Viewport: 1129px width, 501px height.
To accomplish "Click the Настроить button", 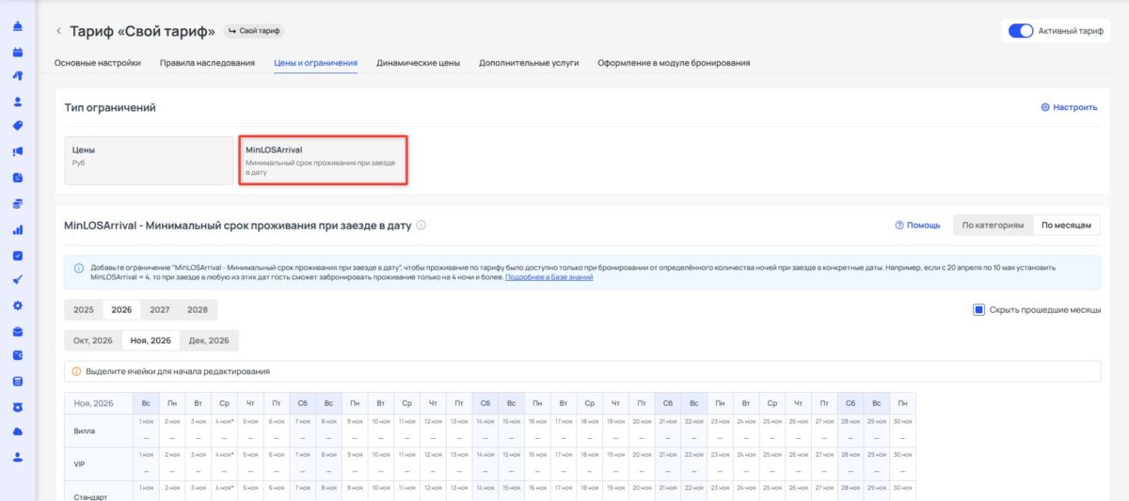I will click(1069, 107).
